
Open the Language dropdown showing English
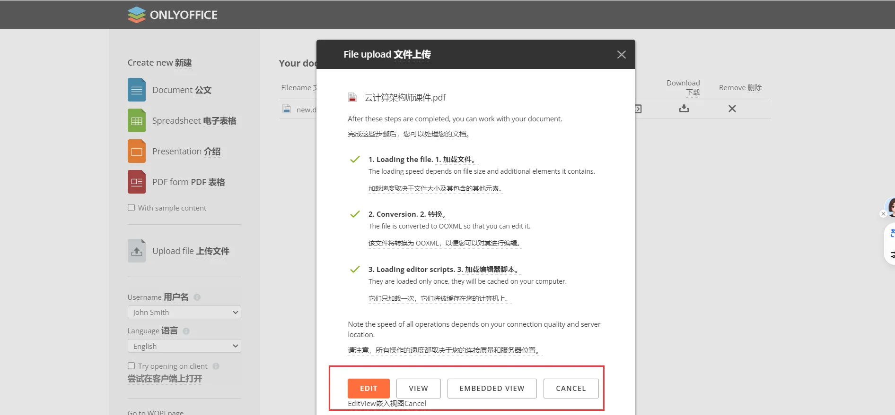(x=184, y=346)
